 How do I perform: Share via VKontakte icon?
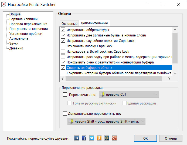click(x=77, y=138)
